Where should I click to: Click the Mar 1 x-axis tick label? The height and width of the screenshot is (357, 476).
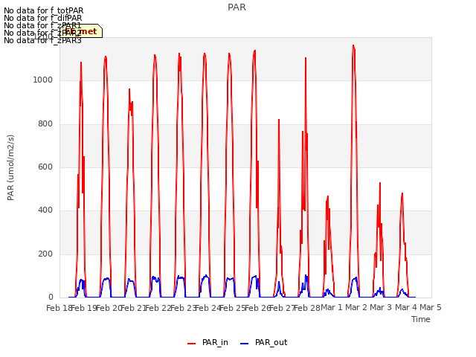coord(332,307)
